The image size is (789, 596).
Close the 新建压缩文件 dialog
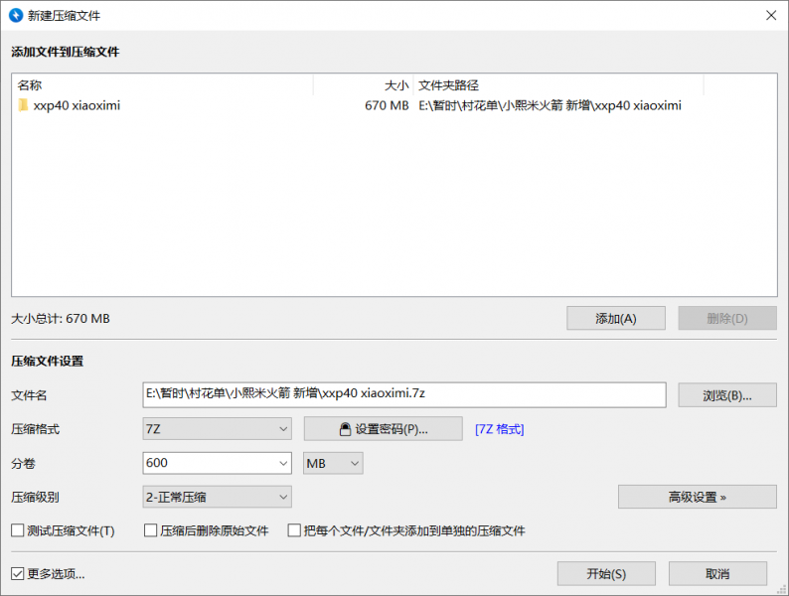[771, 16]
